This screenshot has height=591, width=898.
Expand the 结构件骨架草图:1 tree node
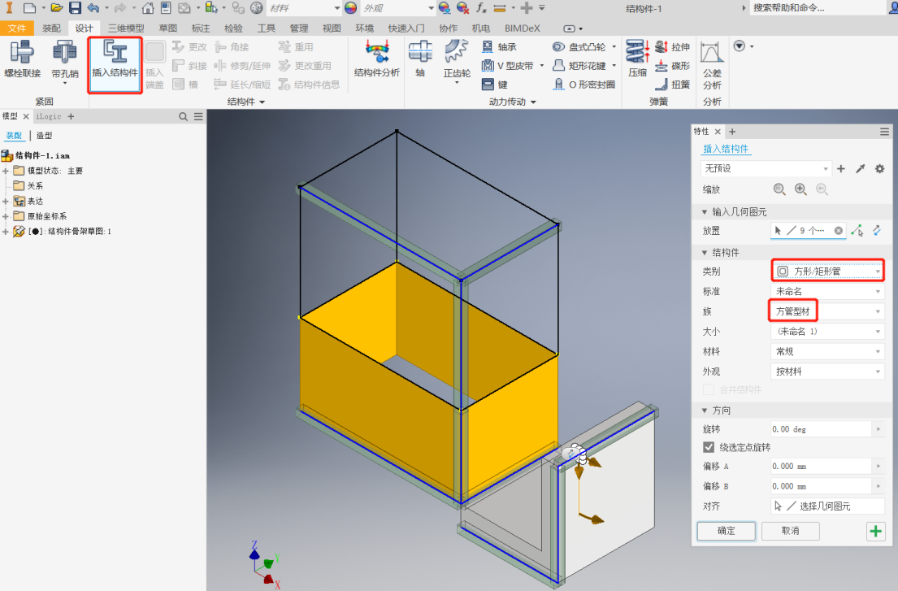pyautogui.click(x=6, y=232)
